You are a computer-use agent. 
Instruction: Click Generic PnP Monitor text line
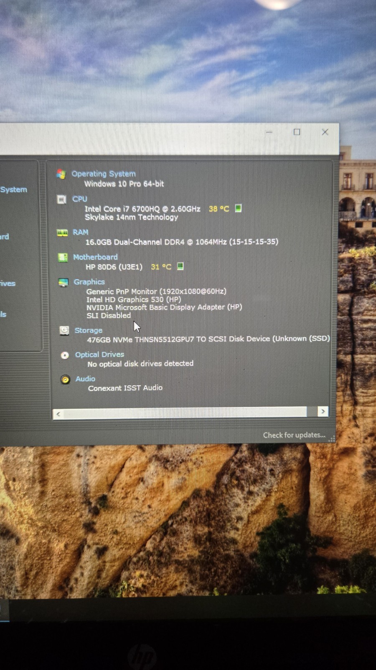coord(156,291)
